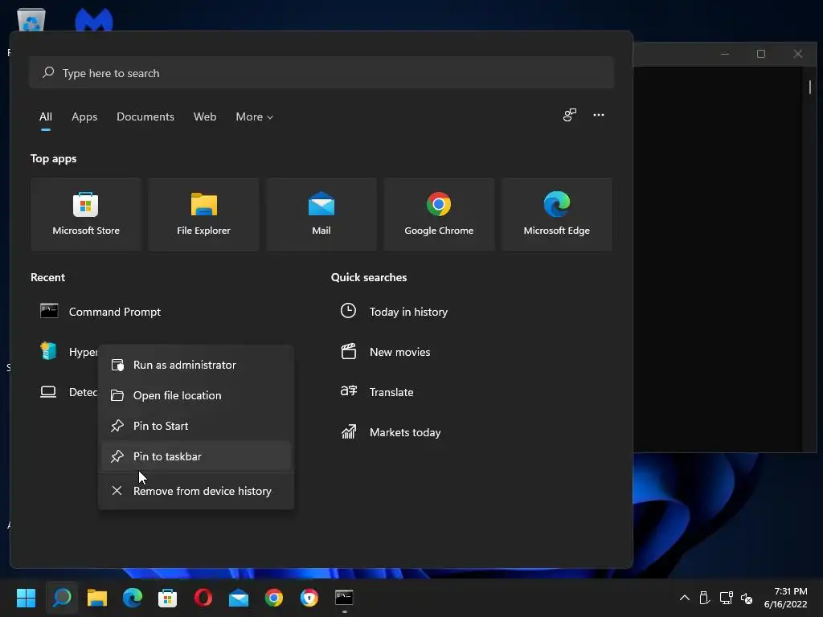Viewport: 823px width, 617px height.
Task: Run Today in history quick search
Action: [394, 312]
